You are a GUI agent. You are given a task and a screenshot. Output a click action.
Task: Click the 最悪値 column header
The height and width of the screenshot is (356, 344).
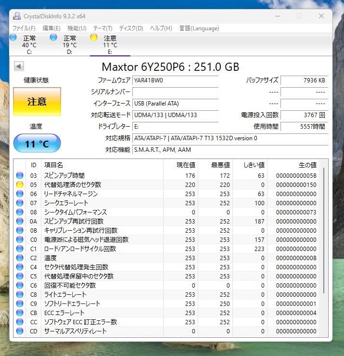click(x=220, y=165)
